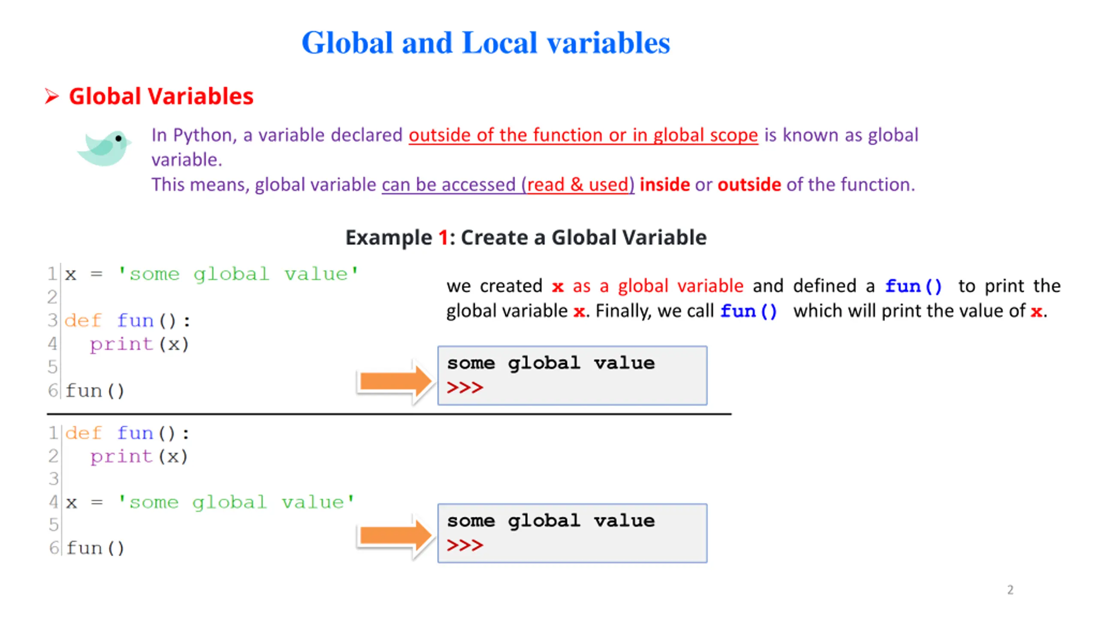Click 'print(x)' on line 4 of first code
Screen dimensions: 1098x618
139,344
